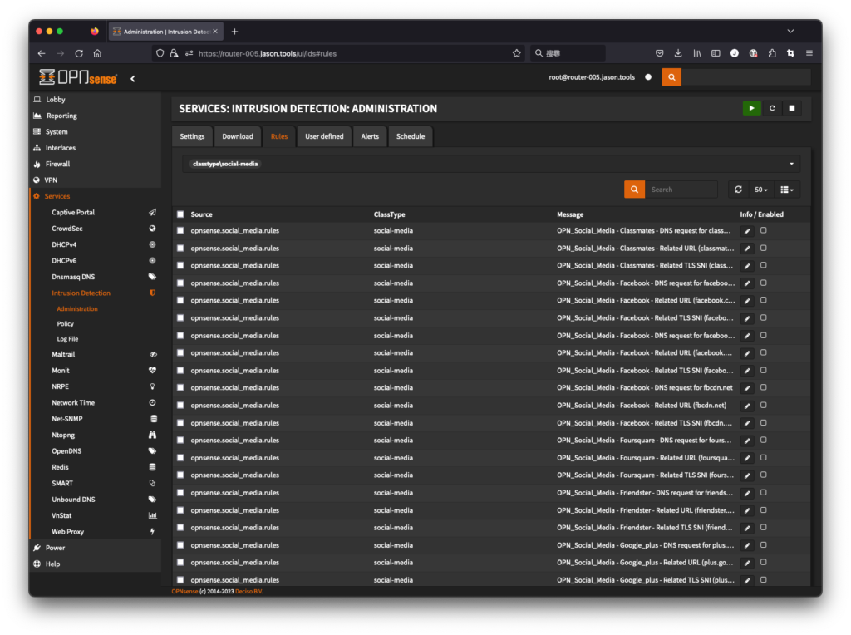Viewport: 851px width, 635px height.
Task: Switch to the Download tab
Action: tap(237, 136)
